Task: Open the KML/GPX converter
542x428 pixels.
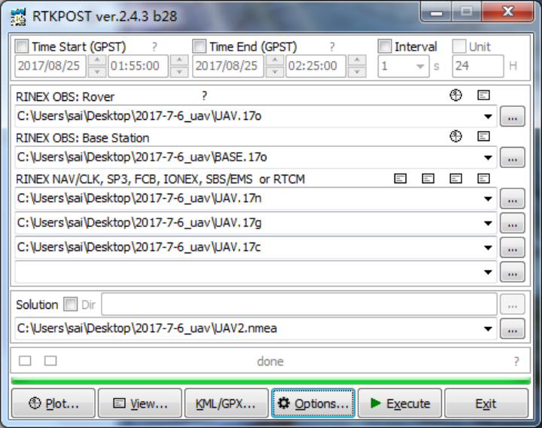Action: [227, 403]
